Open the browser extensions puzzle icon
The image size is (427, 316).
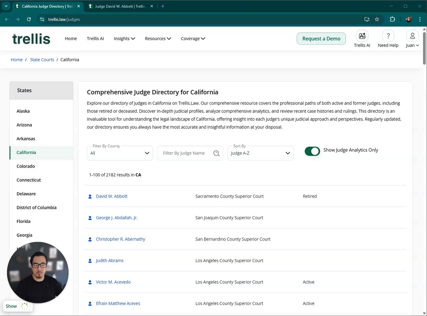pos(392,19)
